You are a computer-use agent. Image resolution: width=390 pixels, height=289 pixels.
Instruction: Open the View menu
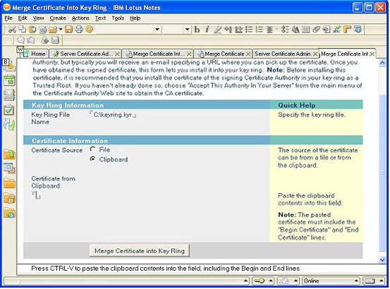(38, 18)
